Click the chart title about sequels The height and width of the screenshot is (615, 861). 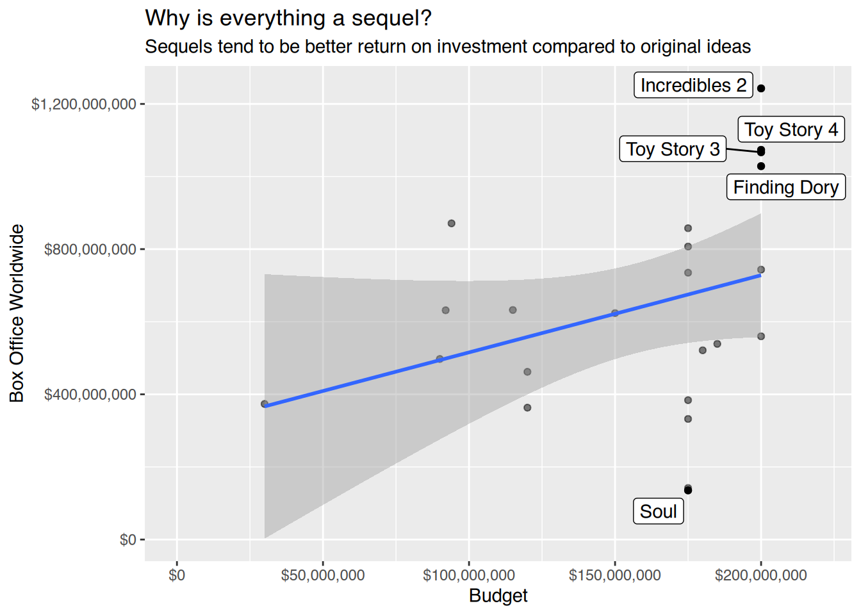[288, 18]
